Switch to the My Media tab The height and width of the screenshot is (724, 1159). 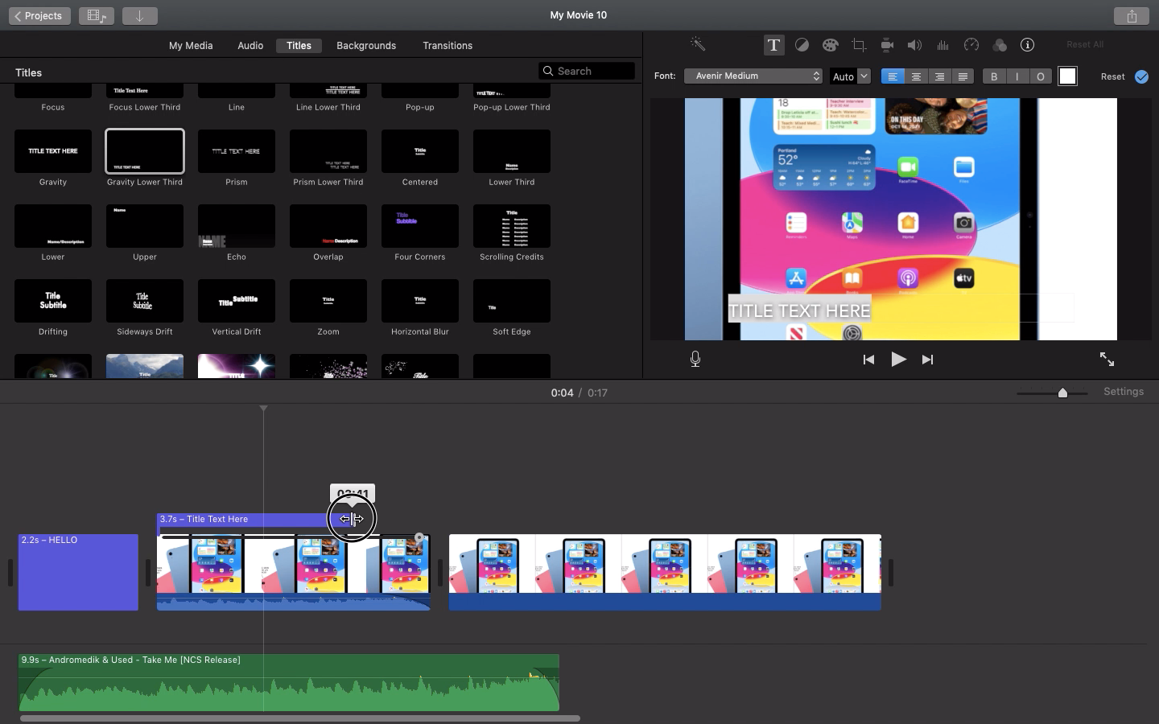coord(191,46)
